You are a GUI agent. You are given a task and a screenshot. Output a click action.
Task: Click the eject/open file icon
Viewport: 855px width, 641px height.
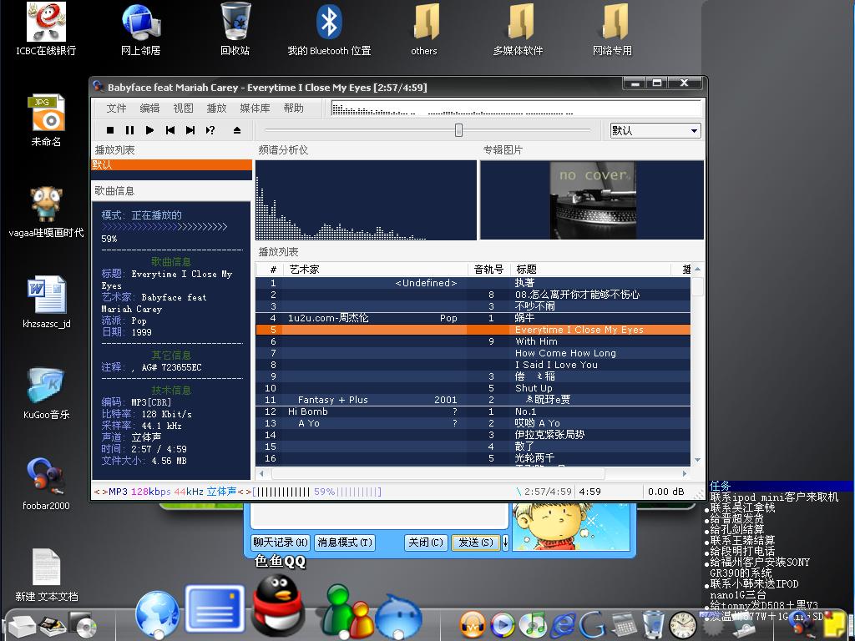tap(236, 130)
